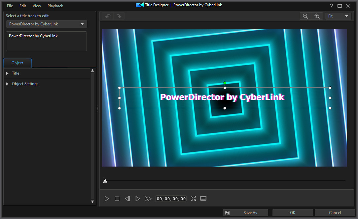Click the timeline playhead slider marker

[x=105, y=181]
